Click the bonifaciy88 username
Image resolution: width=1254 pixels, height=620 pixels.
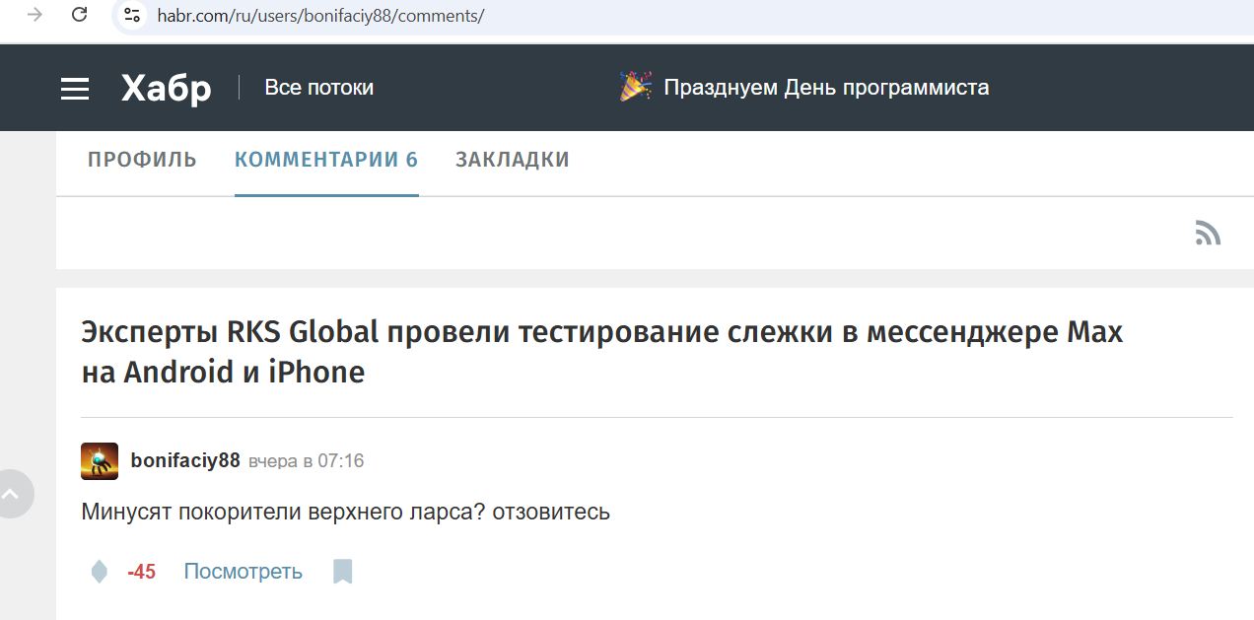[185, 460]
